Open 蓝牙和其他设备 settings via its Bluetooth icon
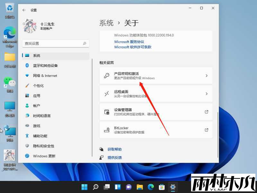The height and width of the screenshot is (193, 257). [27, 66]
